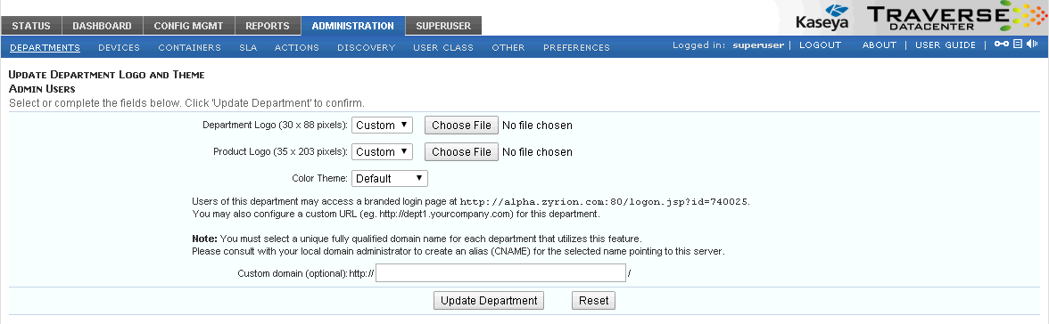1049x324 pixels.
Task: Open the Discovery submenu item
Action: click(366, 47)
